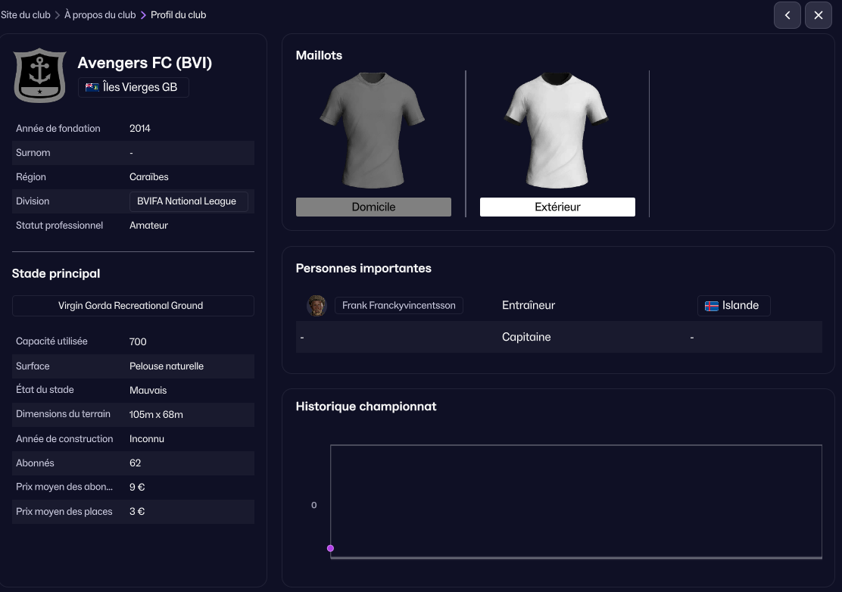The width and height of the screenshot is (842, 592).
Task: Go back using the left chevron button
Action: [x=787, y=15]
